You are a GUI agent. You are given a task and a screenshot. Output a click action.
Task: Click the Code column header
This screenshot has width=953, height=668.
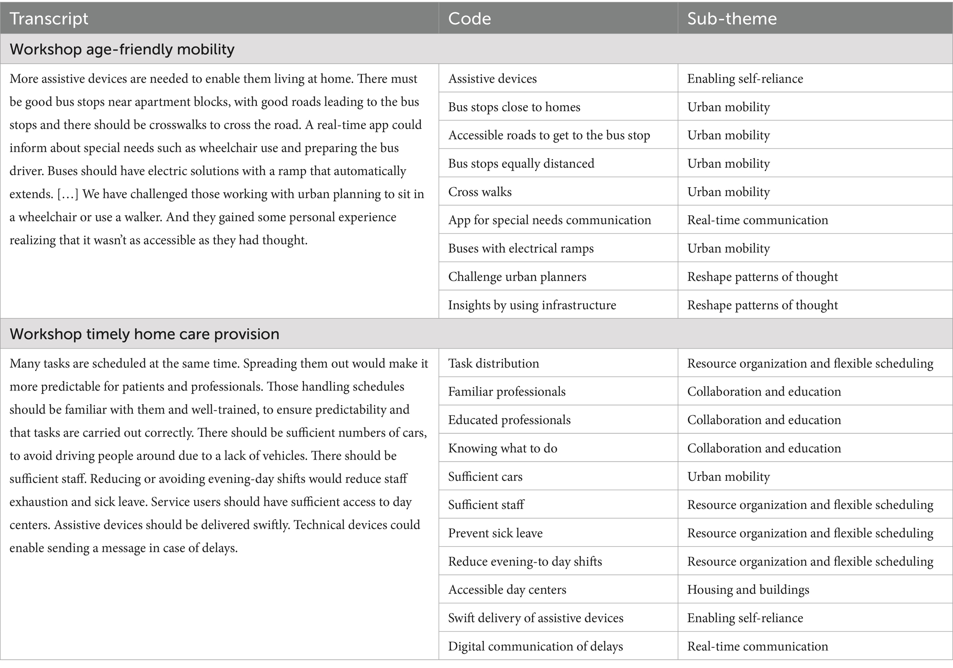pyautogui.click(x=469, y=18)
